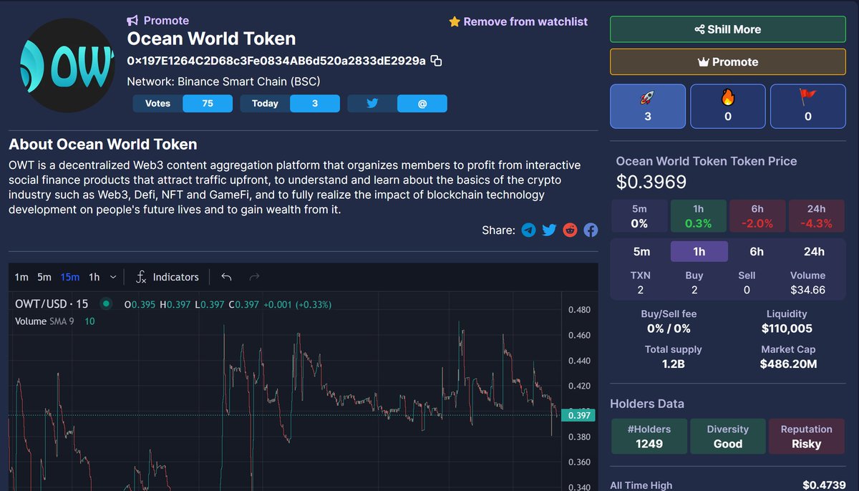Click the About Ocean World Token heading
The height and width of the screenshot is (491, 859).
103,145
